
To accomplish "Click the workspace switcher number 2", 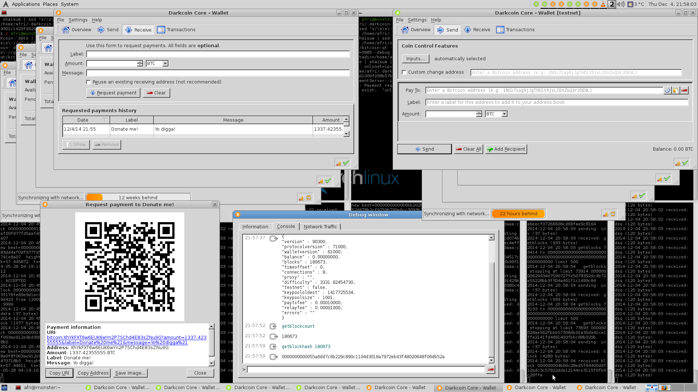I will point(612,4).
